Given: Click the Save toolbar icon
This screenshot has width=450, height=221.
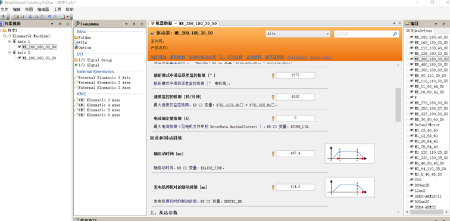Looking at the screenshot, I should [23, 17].
